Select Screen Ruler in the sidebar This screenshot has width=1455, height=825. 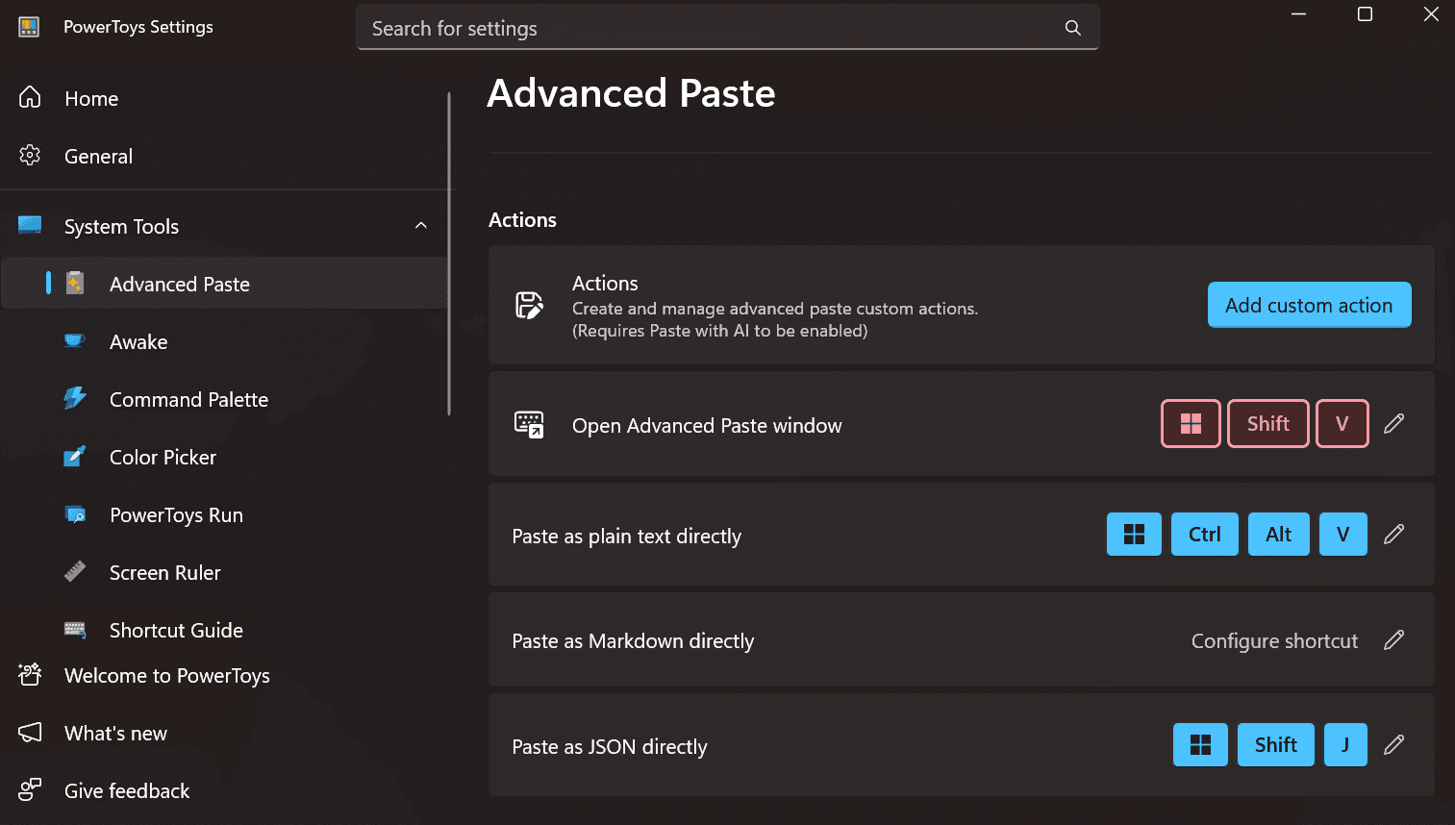click(x=164, y=573)
